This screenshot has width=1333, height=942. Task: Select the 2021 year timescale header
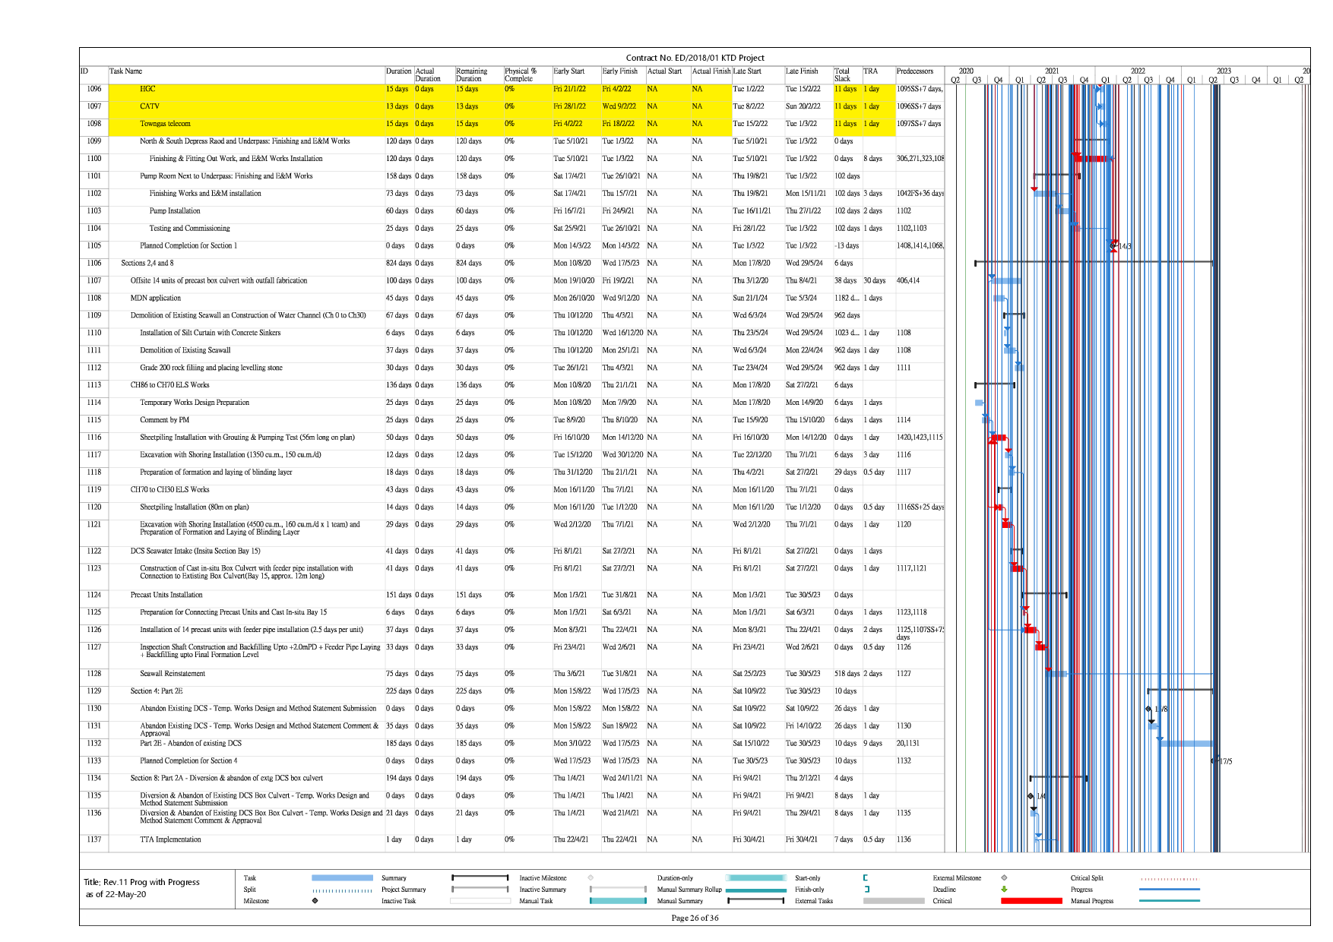click(x=1051, y=71)
